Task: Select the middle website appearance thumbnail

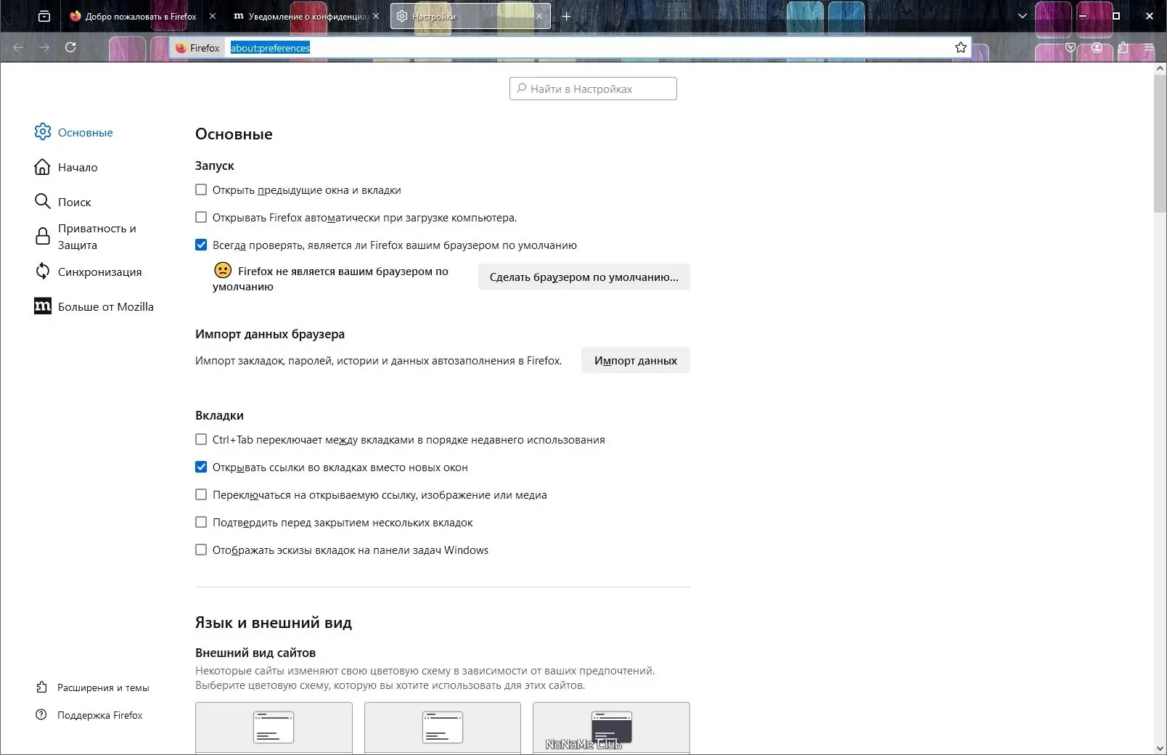Action: tap(443, 727)
